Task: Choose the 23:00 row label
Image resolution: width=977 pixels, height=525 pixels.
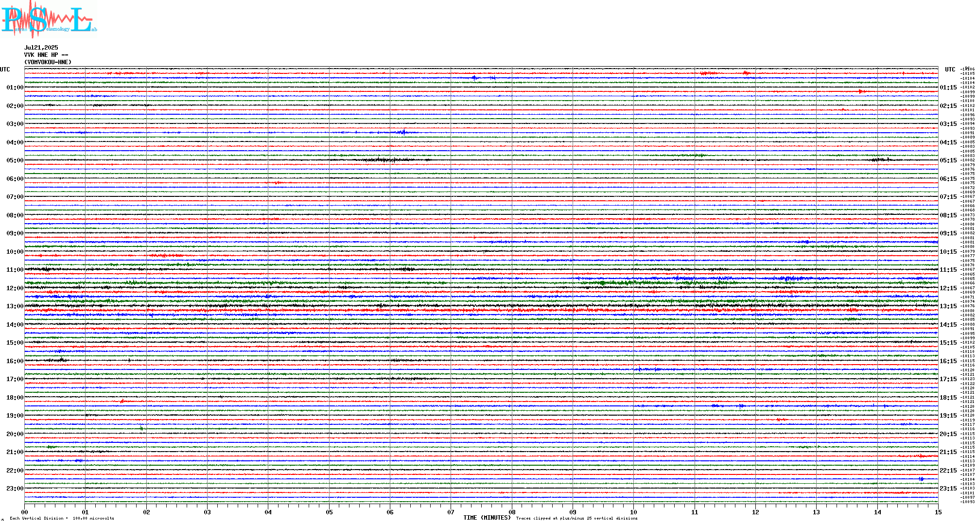Action: point(15,489)
